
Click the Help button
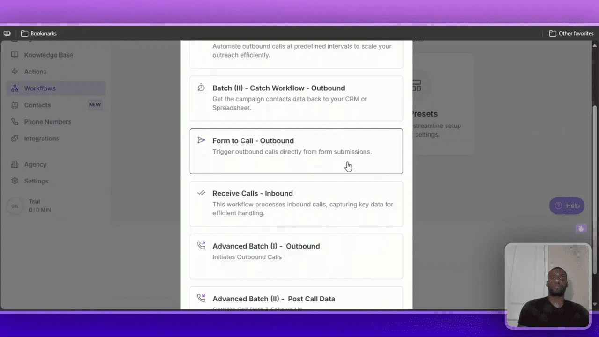click(567, 205)
